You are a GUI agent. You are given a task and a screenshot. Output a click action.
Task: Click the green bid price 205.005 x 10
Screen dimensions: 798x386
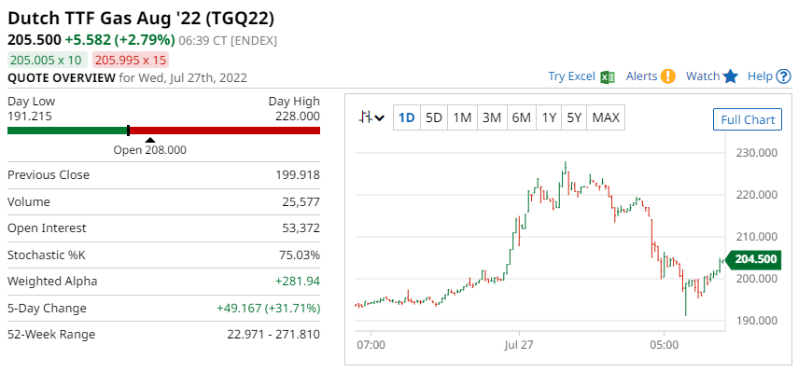tap(46, 59)
